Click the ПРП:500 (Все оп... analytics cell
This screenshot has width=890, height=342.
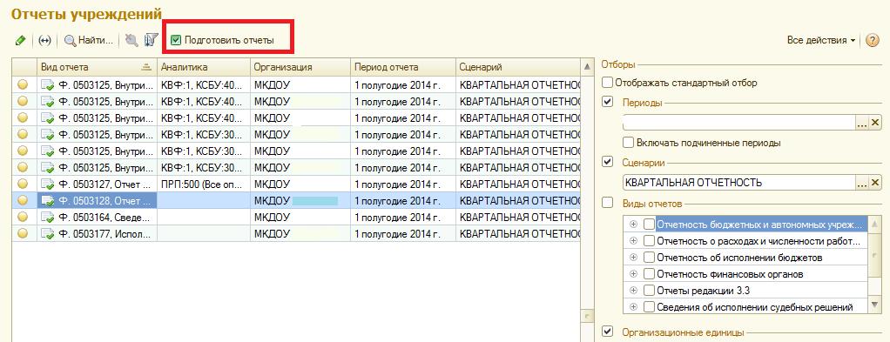tap(204, 184)
